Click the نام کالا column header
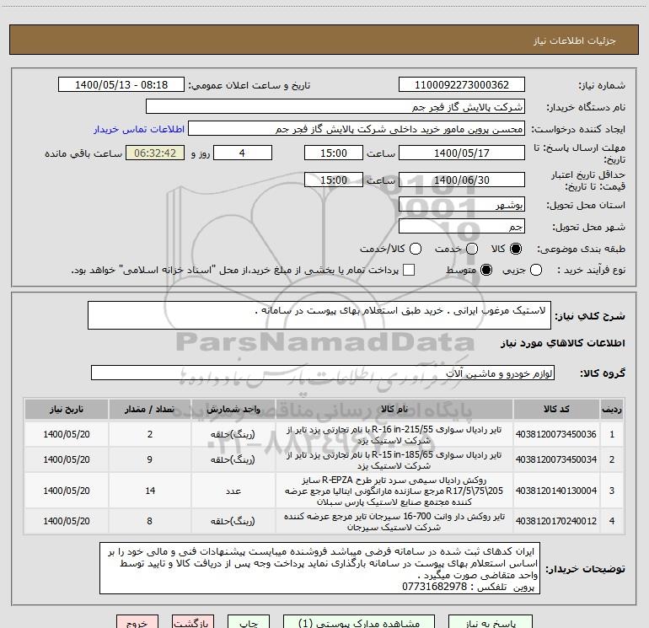Screen dimensions: 649x628 [x=394, y=409]
